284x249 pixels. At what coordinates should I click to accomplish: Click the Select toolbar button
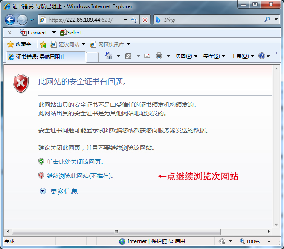click(x=71, y=32)
